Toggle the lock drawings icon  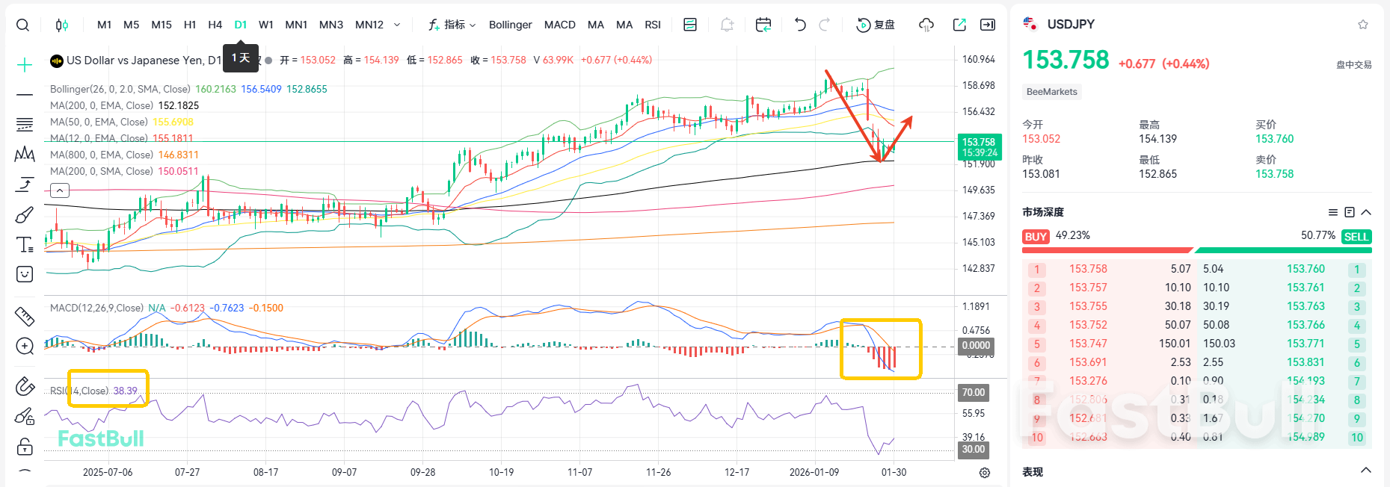pyautogui.click(x=25, y=447)
